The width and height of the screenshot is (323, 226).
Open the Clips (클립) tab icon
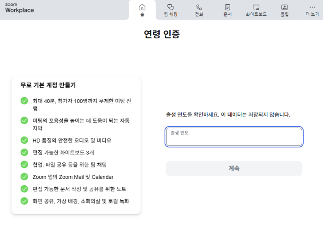tap(285, 7)
